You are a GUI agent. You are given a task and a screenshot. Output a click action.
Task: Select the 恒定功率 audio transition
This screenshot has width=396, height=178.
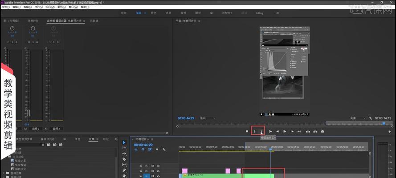pyautogui.click(x=20, y=161)
